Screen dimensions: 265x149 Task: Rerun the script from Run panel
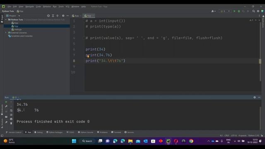tap(6, 102)
